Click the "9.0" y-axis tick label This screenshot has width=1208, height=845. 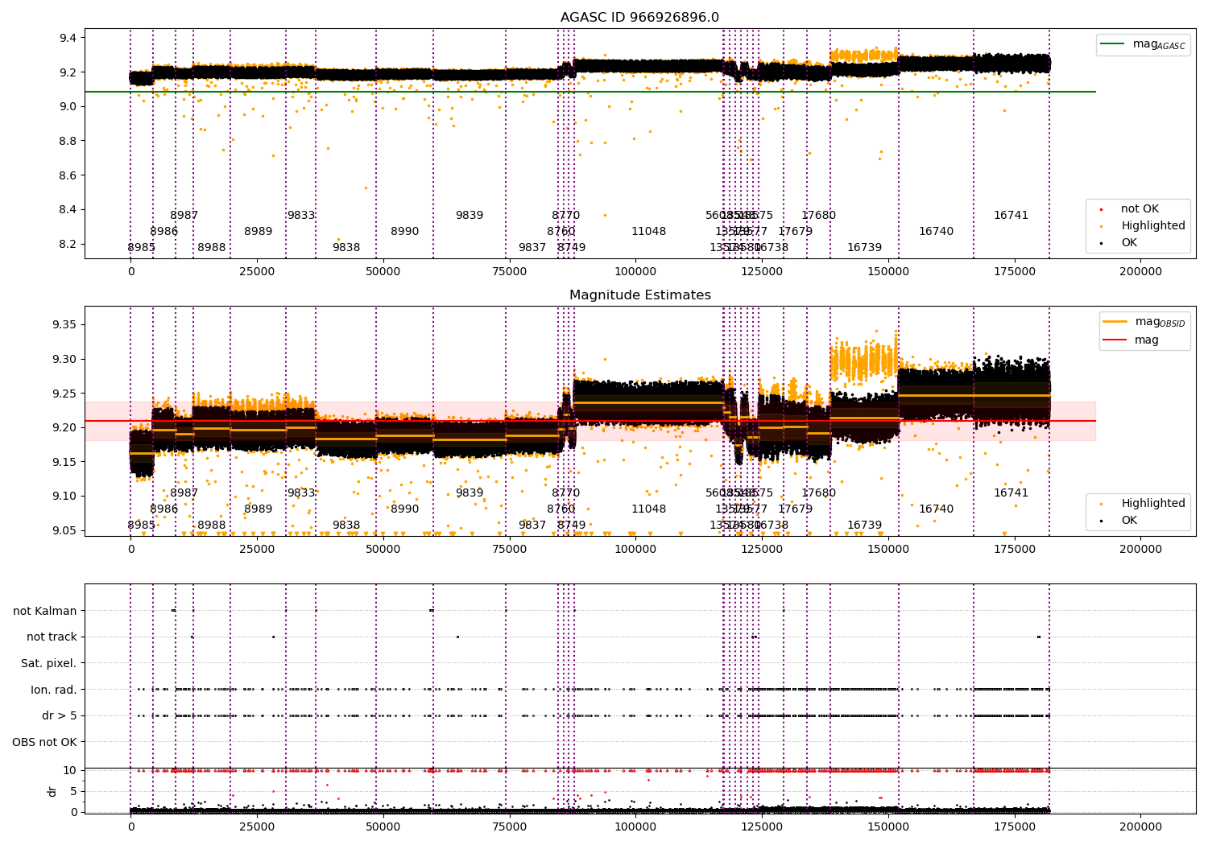click(x=68, y=106)
